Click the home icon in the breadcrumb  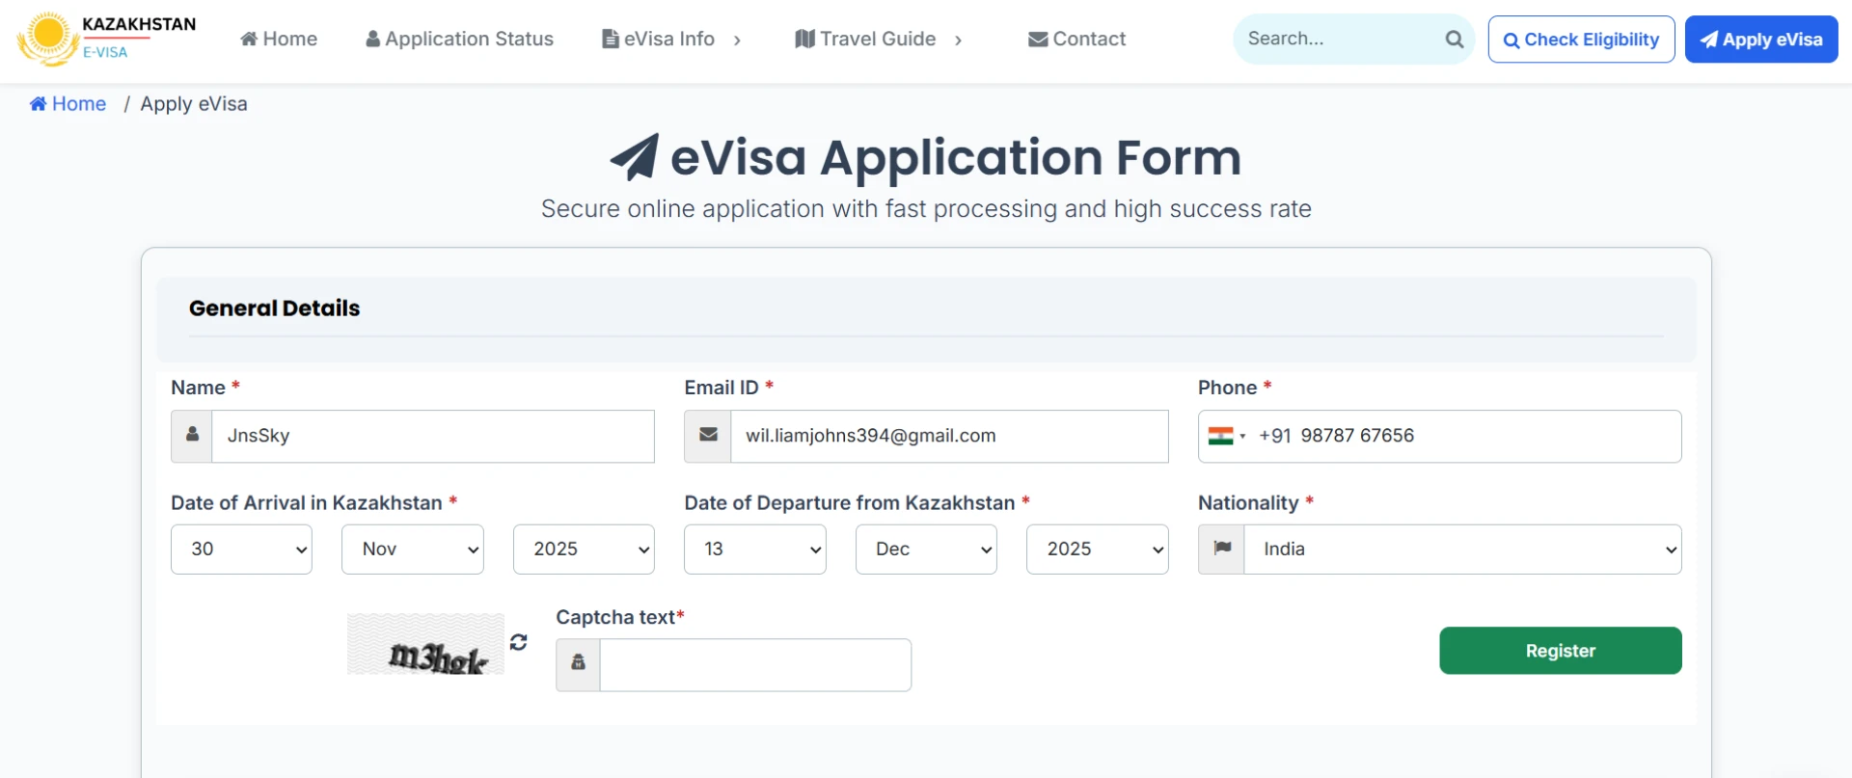(39, 103)
